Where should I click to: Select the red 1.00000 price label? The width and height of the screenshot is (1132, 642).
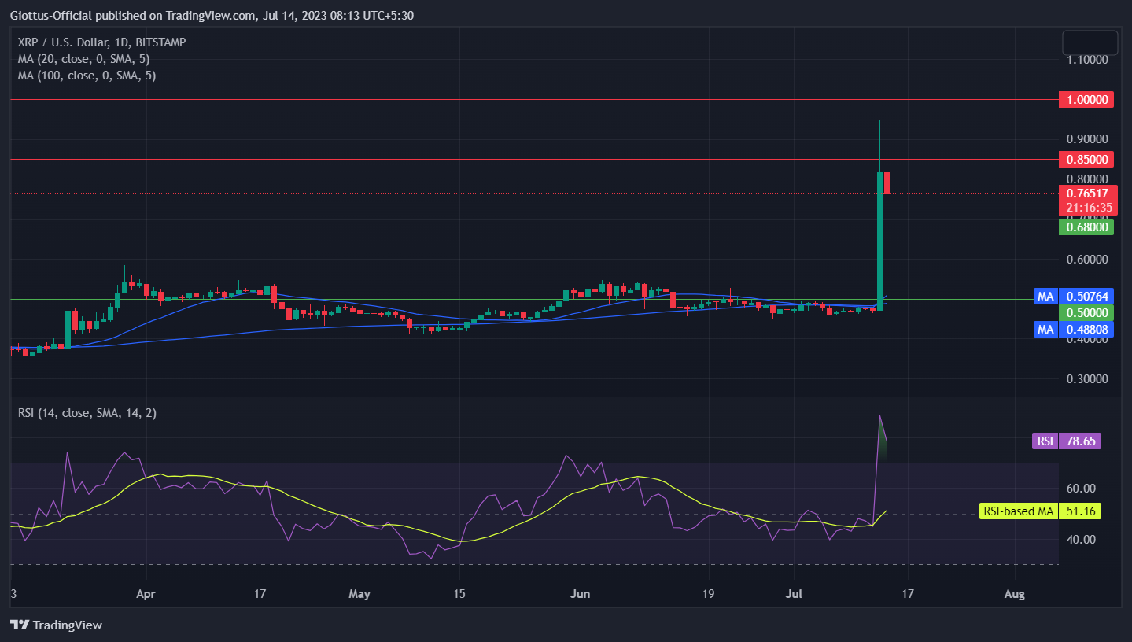[1086, 100]
